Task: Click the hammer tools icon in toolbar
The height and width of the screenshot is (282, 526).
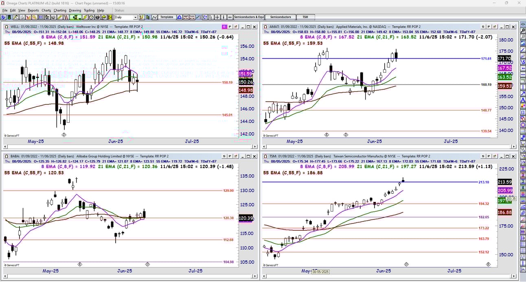Action: click(15, 17)
